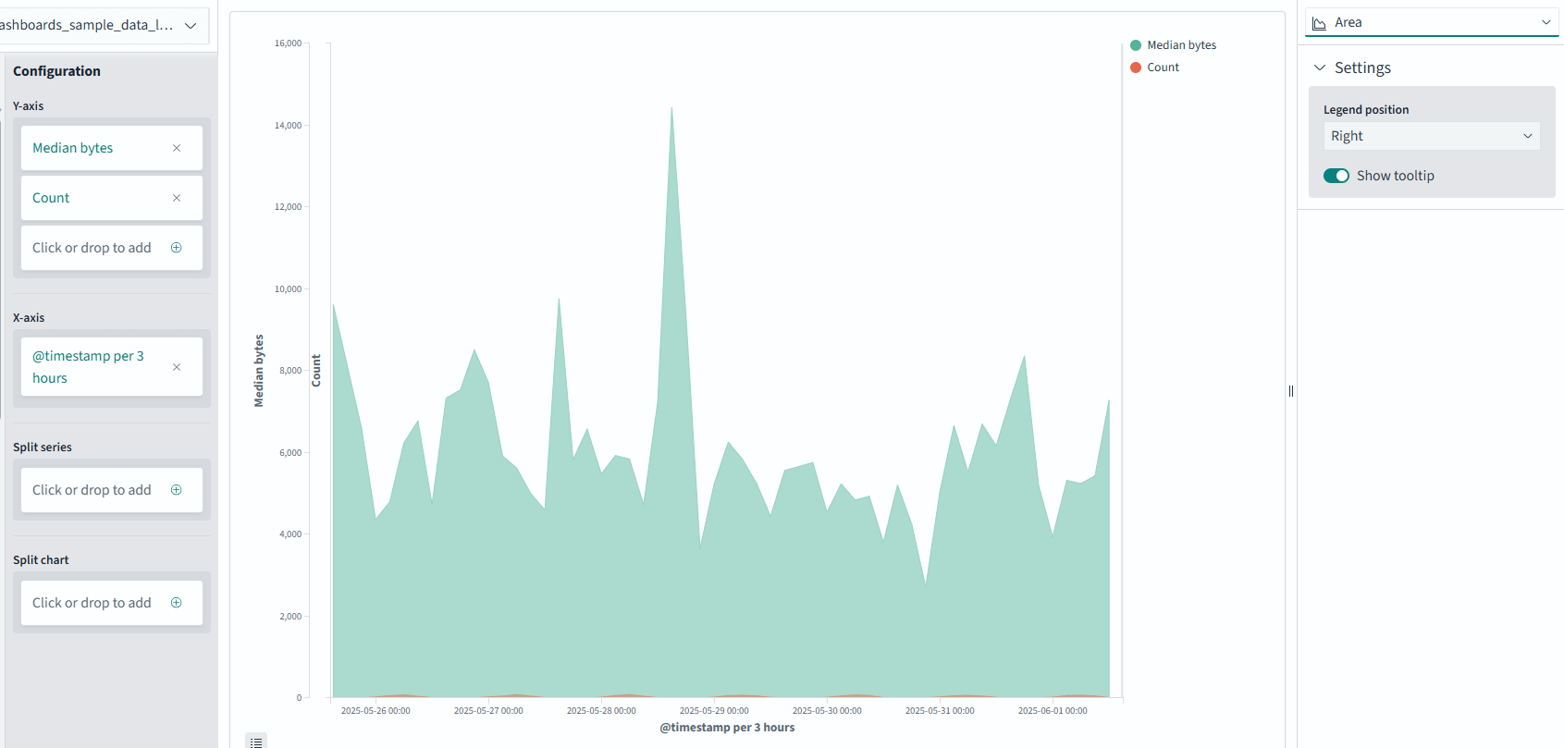Click the 2025-05-26 00:00 axis tick
1564x748 pixels.
(x=376, y=711)
